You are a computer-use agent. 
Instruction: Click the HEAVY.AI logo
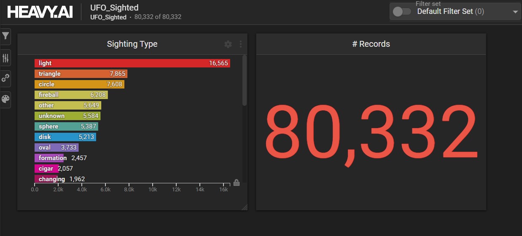[40, 12]
